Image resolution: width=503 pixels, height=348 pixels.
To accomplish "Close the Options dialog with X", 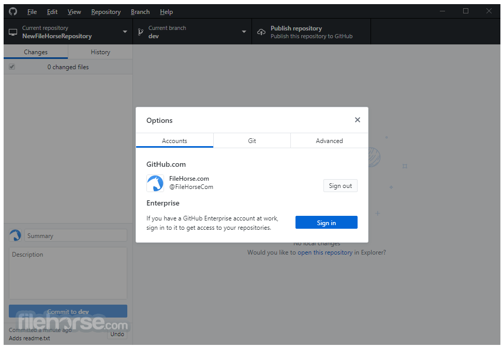I will click(x=358, y=120).
